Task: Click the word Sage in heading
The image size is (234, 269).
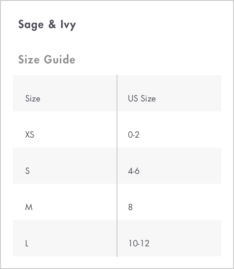Action: click(x=31, y=25)
